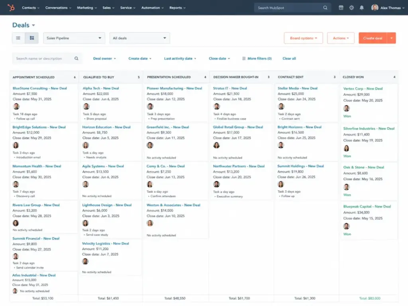The width and height of the screenshot is (408, 306).
Task: Click owner avatar on BlueStone Consulting card
Action: pyautogui.click(x=16, y=106)
